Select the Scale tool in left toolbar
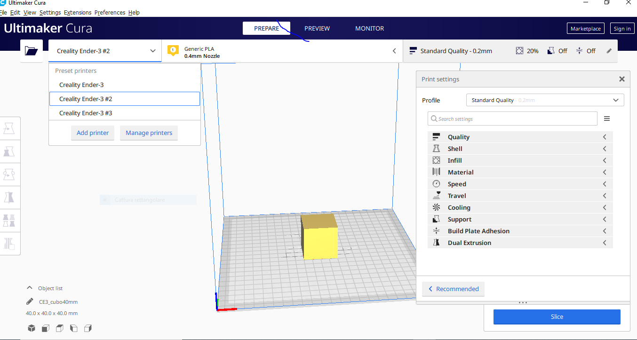 (x=10, y=151)
